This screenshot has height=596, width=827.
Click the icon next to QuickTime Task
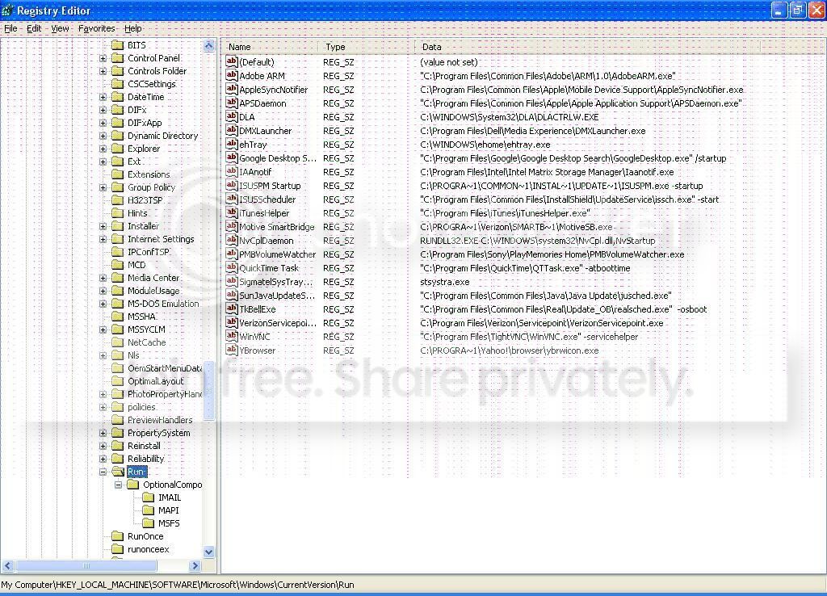coord(232,268)
